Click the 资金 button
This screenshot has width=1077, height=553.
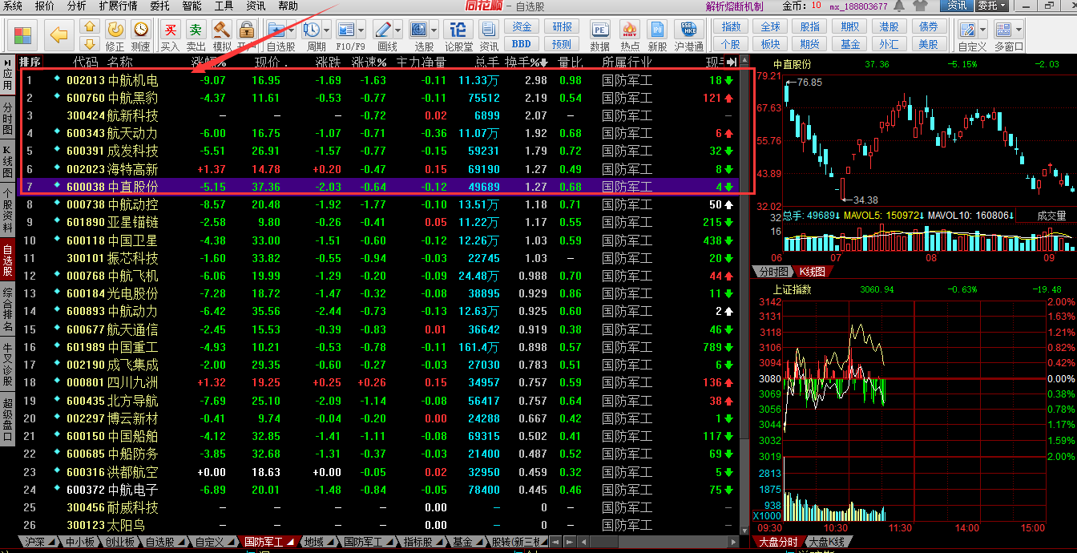click(521, 27)
